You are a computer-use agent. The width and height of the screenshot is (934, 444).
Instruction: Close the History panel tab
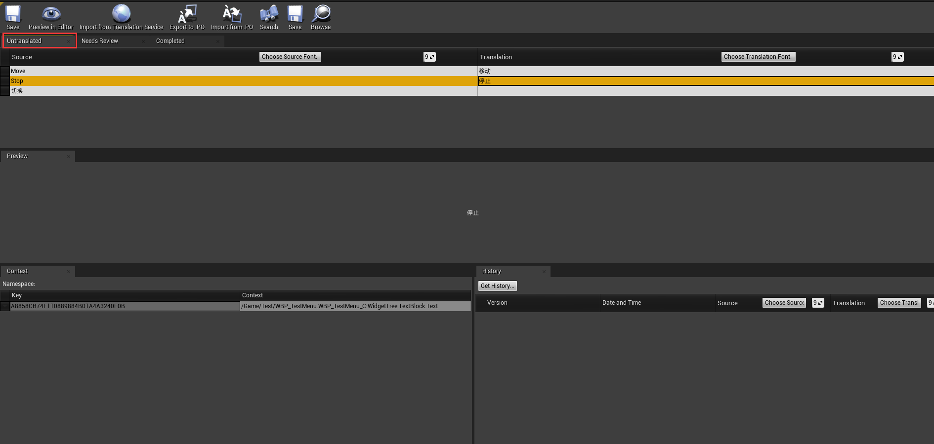[x=544, y=272]
